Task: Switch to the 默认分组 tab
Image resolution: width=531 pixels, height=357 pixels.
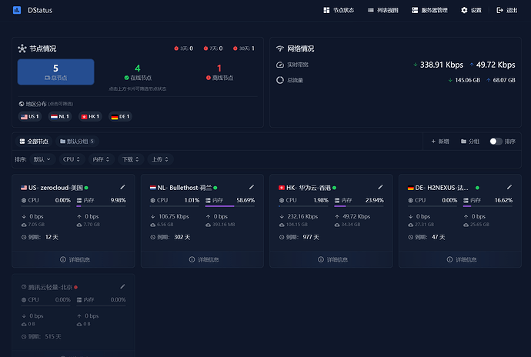Action: pos(77,142)
